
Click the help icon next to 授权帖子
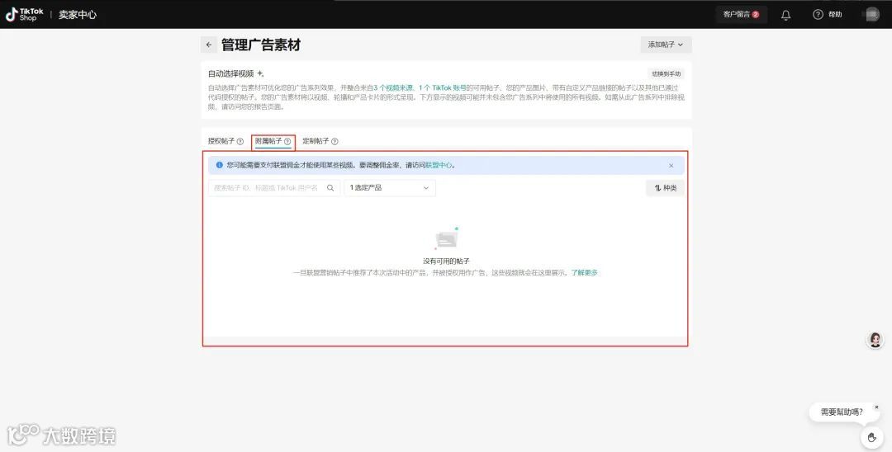(x=240, y=141)
